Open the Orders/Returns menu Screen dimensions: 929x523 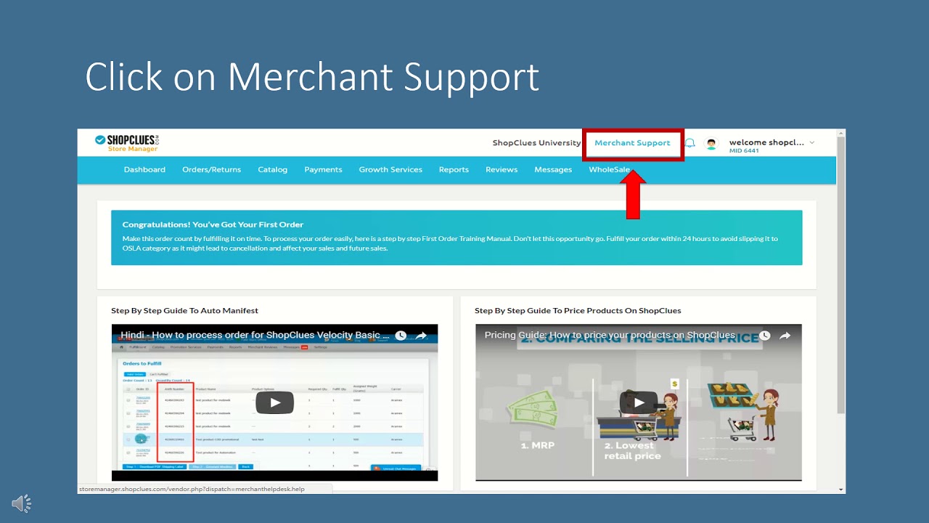(x=211, y=169)
